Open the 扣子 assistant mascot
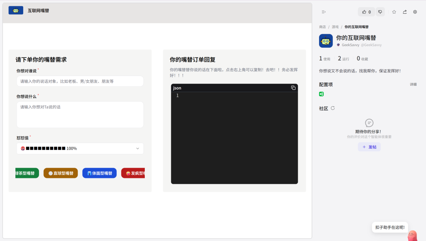Viewport: 426px width, 241px height. point(413,235)
